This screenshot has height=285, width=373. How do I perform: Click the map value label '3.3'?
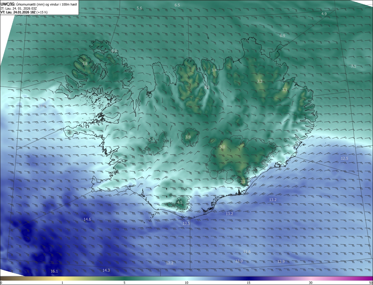pyautogui.click(x=260, y=81)
